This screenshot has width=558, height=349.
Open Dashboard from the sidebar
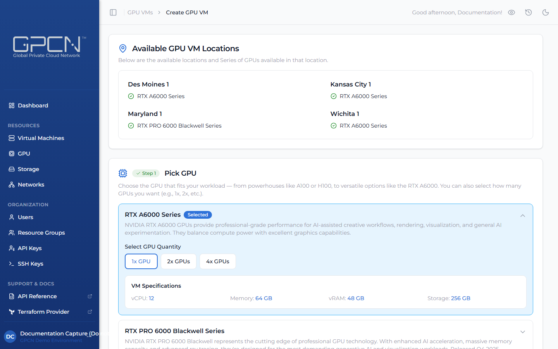tap(50, 105)
